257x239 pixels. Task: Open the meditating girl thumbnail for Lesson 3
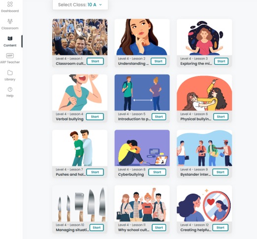coord(204,37)
